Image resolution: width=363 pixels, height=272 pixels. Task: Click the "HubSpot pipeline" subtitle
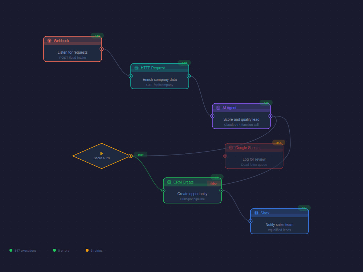click(x=192, y=199)
